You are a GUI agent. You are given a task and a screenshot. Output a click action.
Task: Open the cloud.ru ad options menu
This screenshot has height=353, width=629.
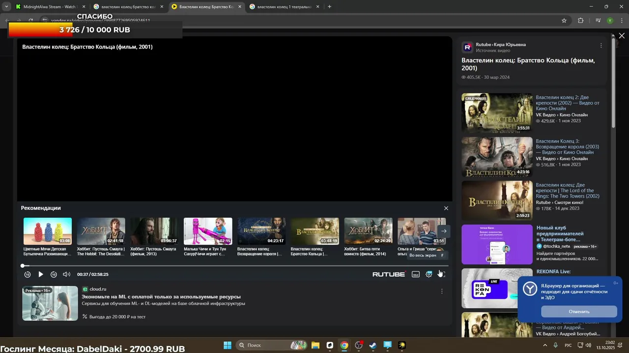[x=442, y=291]
